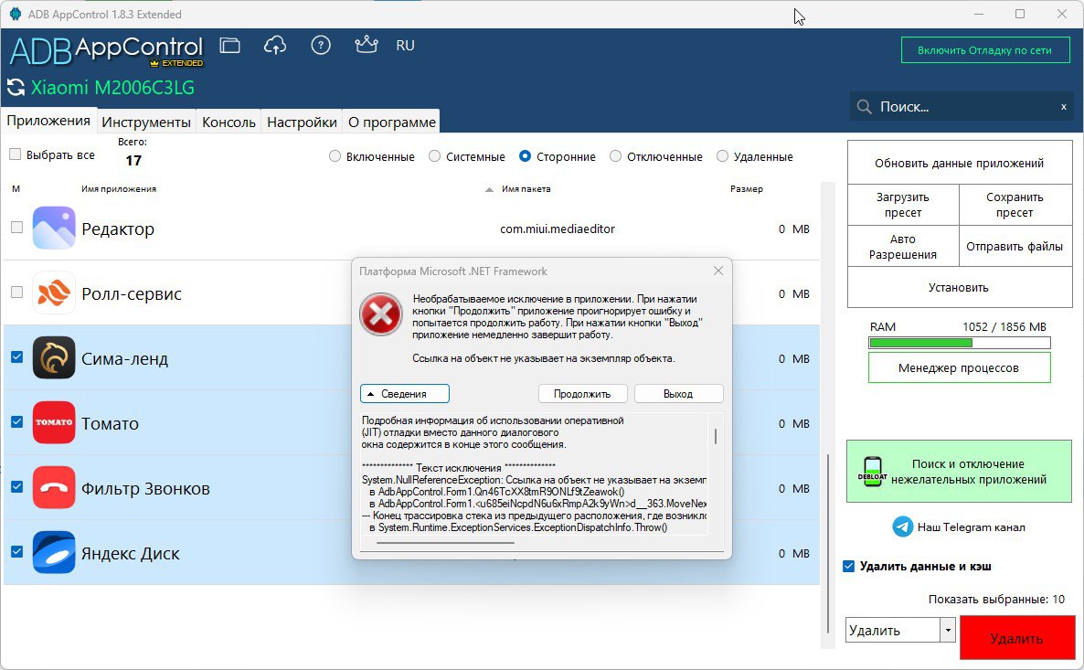The height and width of the screenshot is (670, 1084).
Task: Refresh the Xiaomi M2006C3LG device connection icon
Action: pos(16,88)
